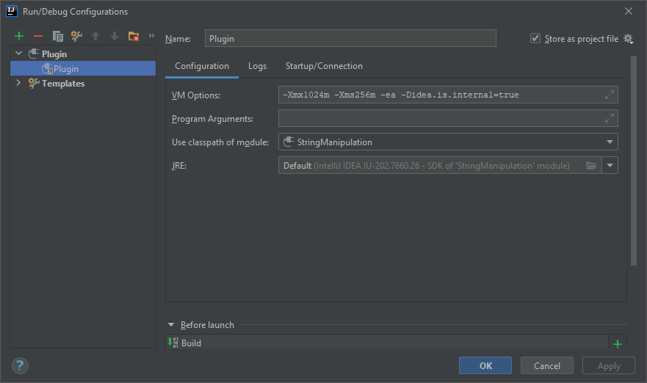647x383 pixels.
Task: Open the gear settings beside Store as project file
Action: pos(629,39)
